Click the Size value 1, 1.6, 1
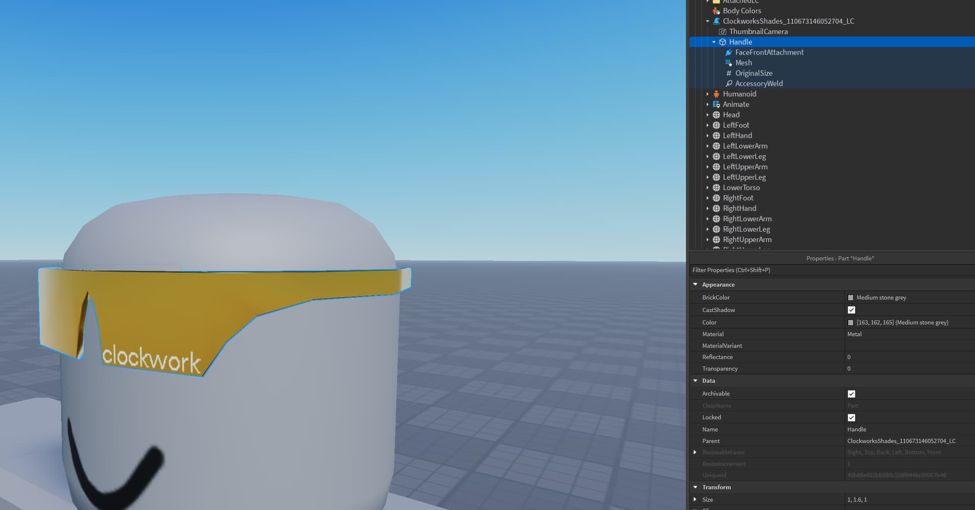 [x=857, y=500]
